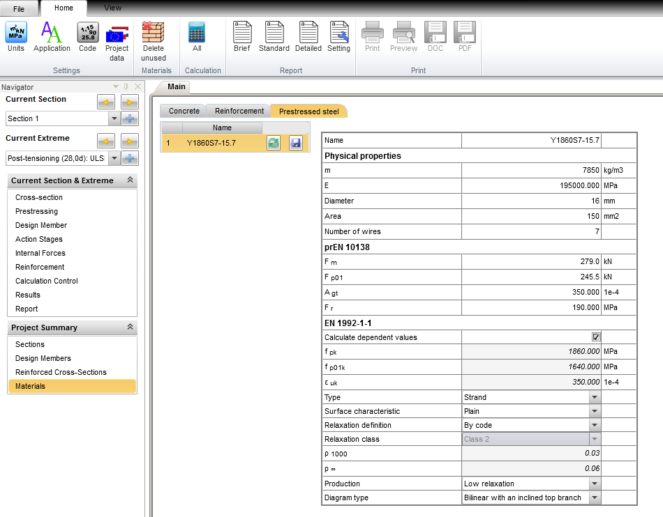Image resolution: width=663 pixels, height=517 pixels.
Task: Open Surface characteristic dropdown
Action: click(594, 411)
